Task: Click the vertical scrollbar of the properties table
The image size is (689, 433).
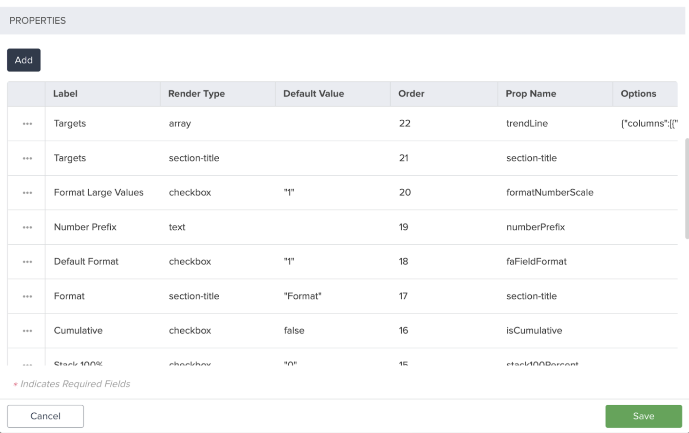Action: click(687, 189)
